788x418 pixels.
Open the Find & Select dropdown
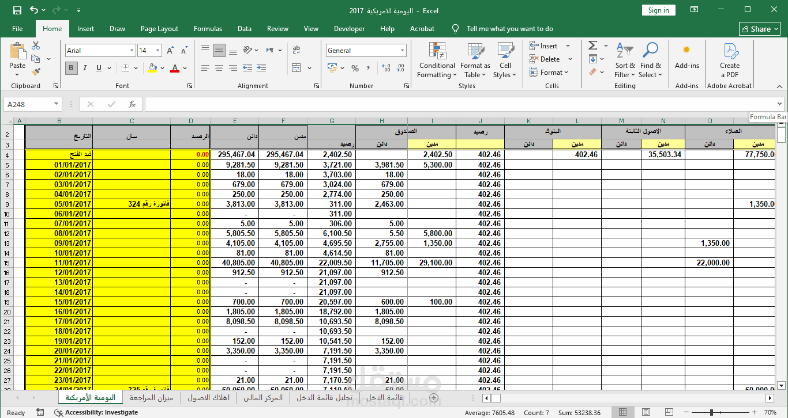[x=650, y=60]
